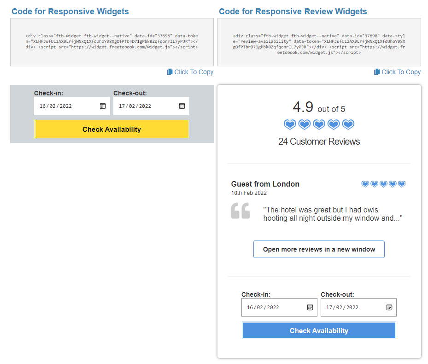Click the Click To Copy link for Review Widgets

(x=401, y=72)
